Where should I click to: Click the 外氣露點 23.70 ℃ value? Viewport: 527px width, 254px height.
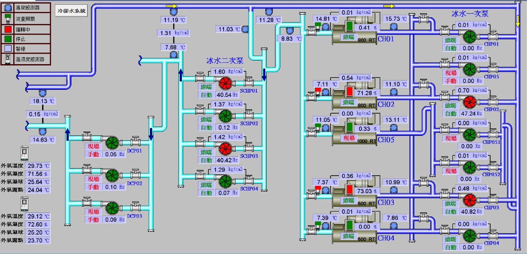click(x=38, y=240)
